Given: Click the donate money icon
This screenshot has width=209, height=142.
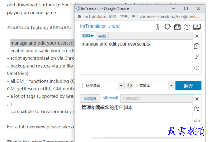Looking at the screenshot, I should tap(197, 27).
